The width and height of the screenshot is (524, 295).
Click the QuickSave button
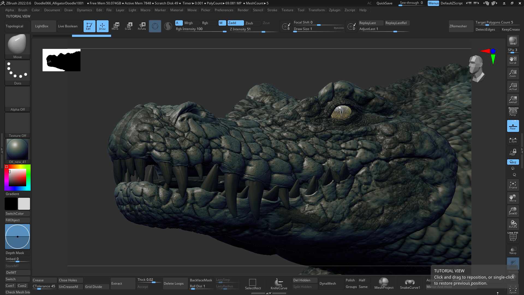pos(384,3)
